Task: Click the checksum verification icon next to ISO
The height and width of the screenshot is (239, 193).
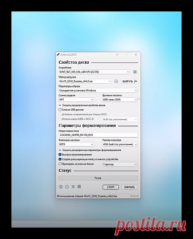Action: 116,81
